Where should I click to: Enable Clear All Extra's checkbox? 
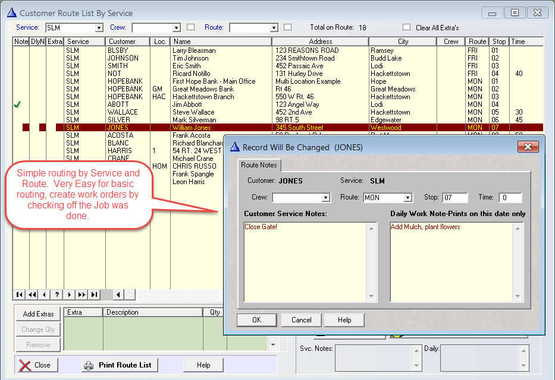click(407, 27)
